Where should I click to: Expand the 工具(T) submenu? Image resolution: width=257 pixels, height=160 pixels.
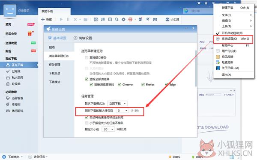[234, 26]
